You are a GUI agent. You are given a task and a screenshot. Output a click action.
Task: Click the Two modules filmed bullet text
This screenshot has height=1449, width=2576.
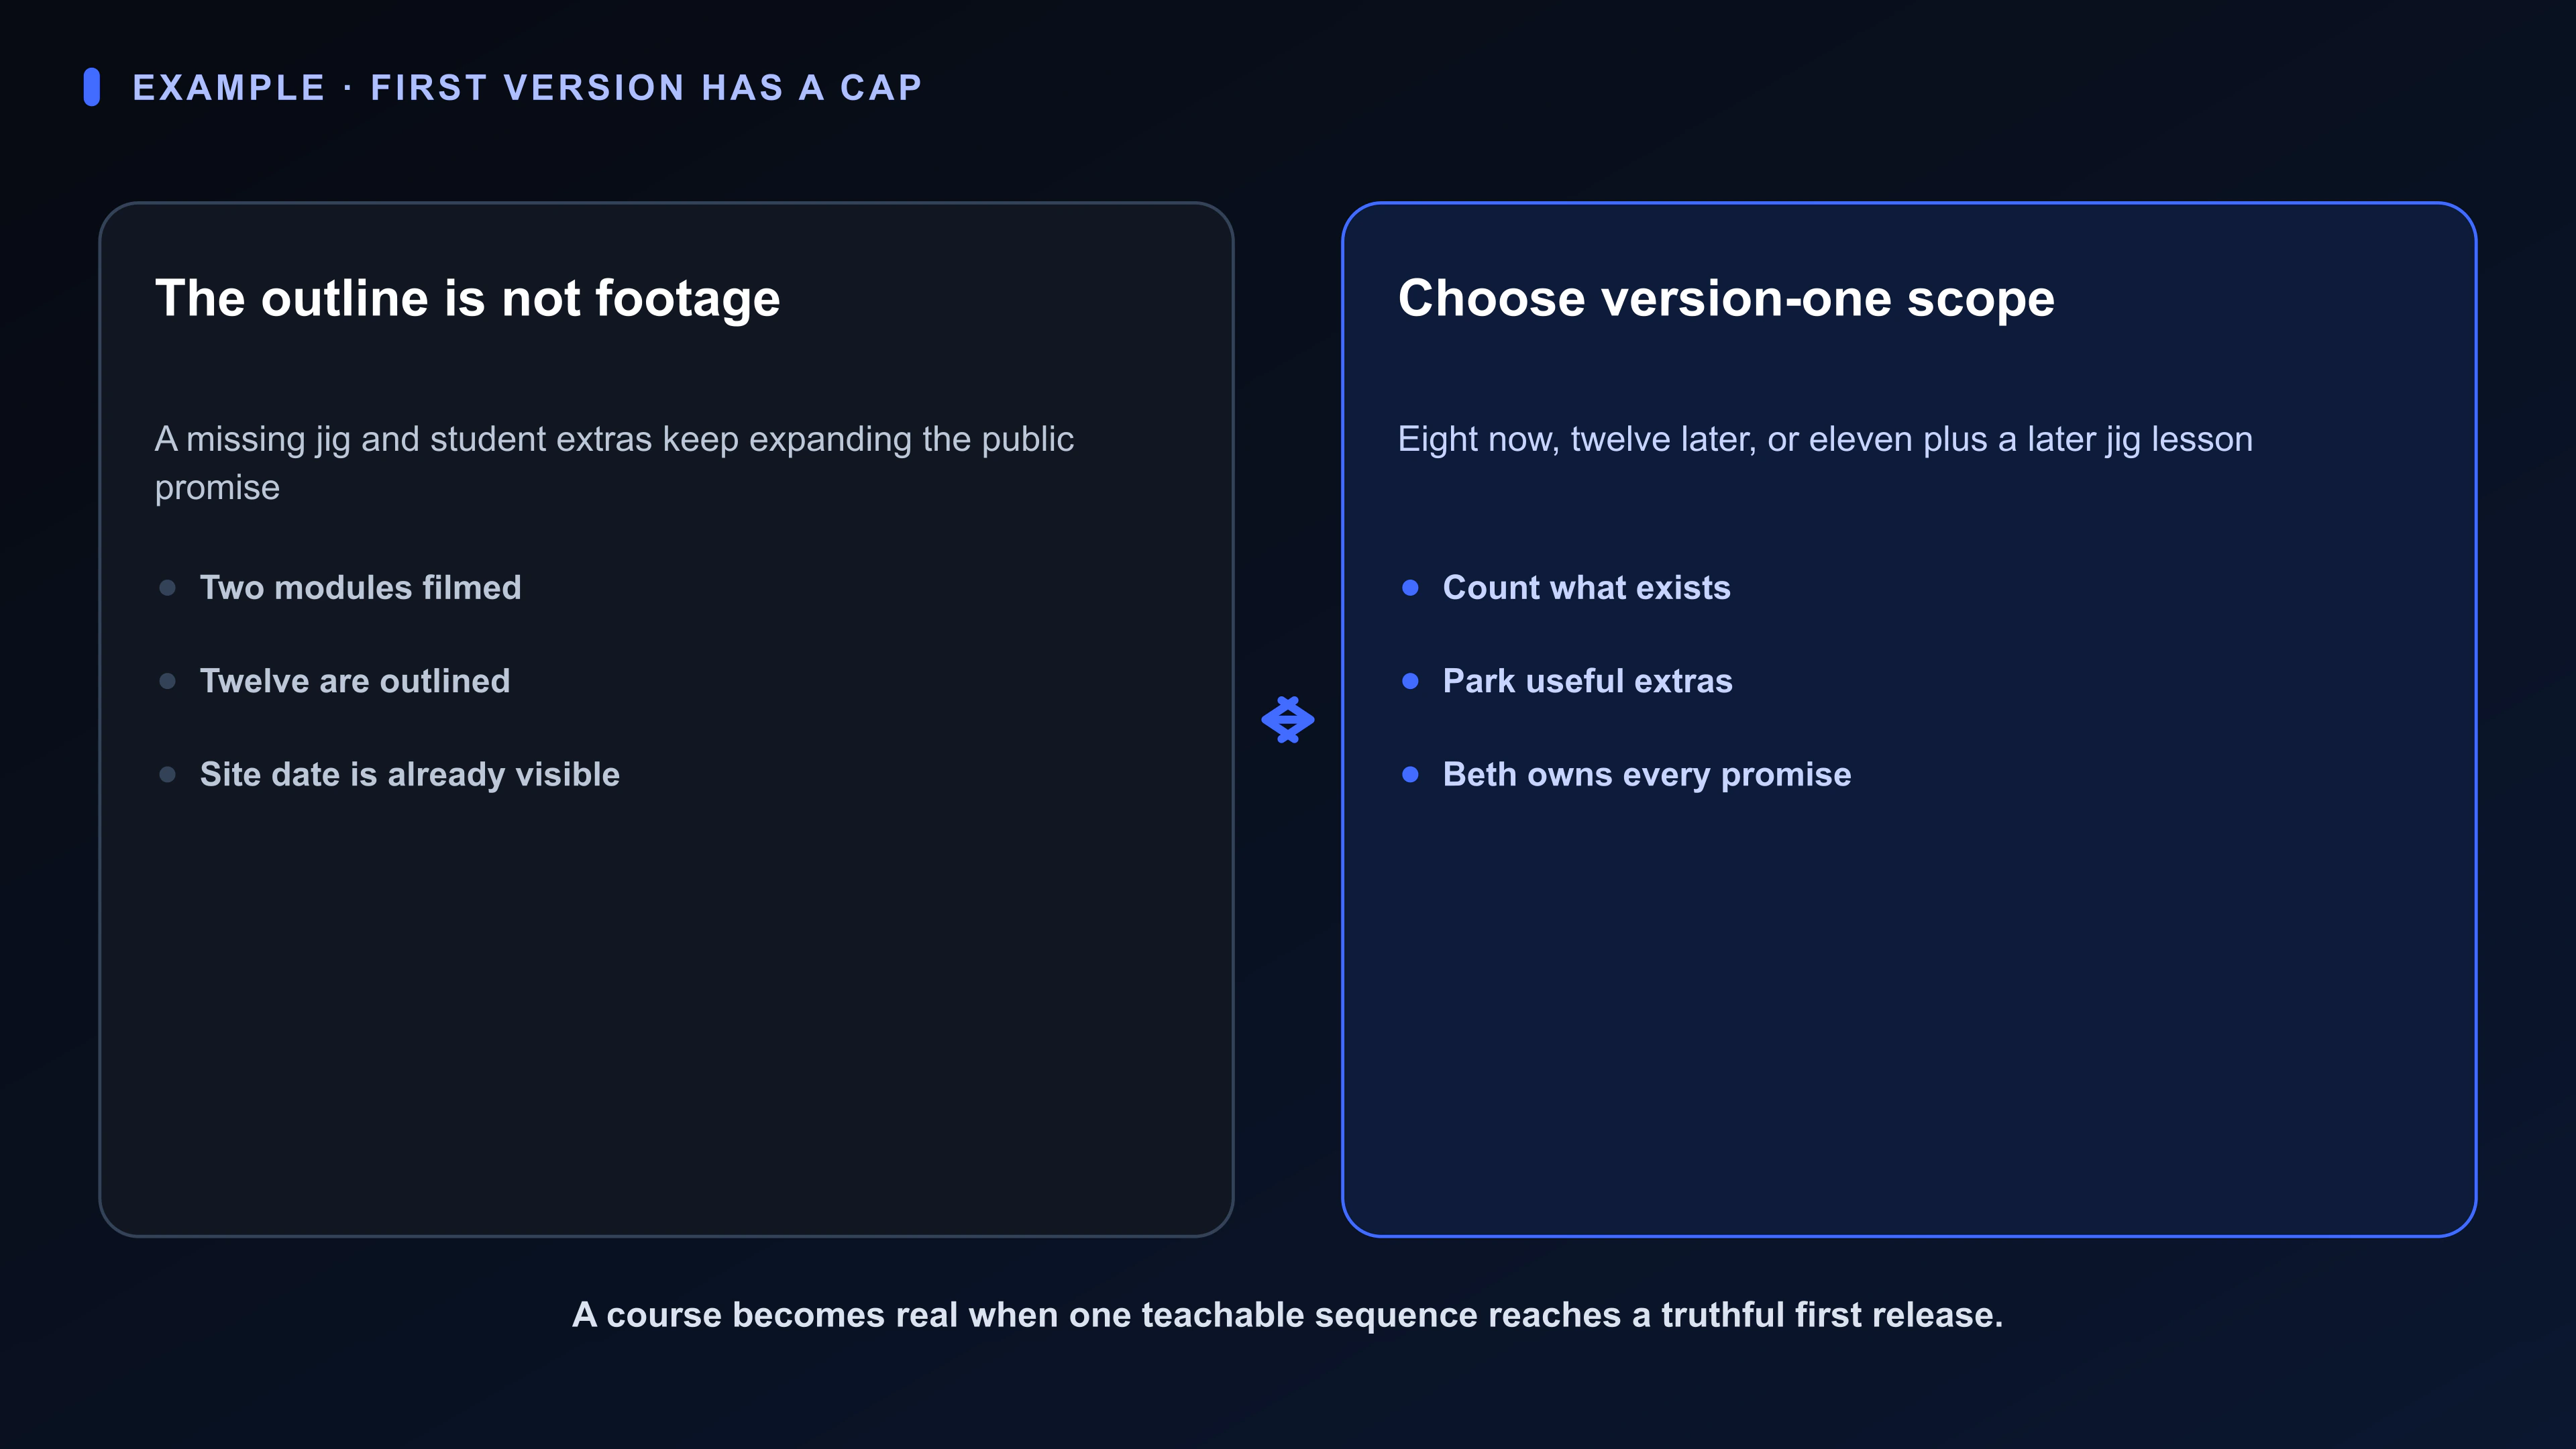point(360,587)
